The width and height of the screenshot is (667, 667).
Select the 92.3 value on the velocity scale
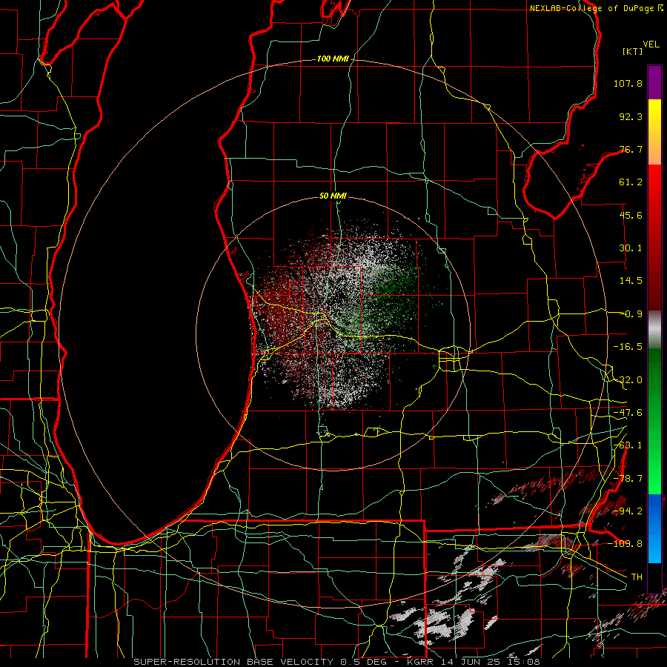click(631, 116)
